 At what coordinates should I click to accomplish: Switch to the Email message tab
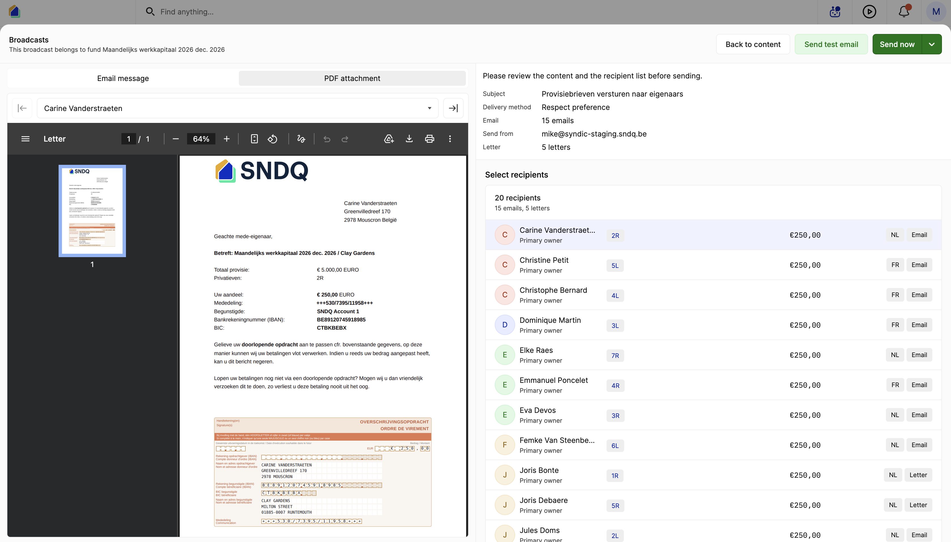[123, 78]
